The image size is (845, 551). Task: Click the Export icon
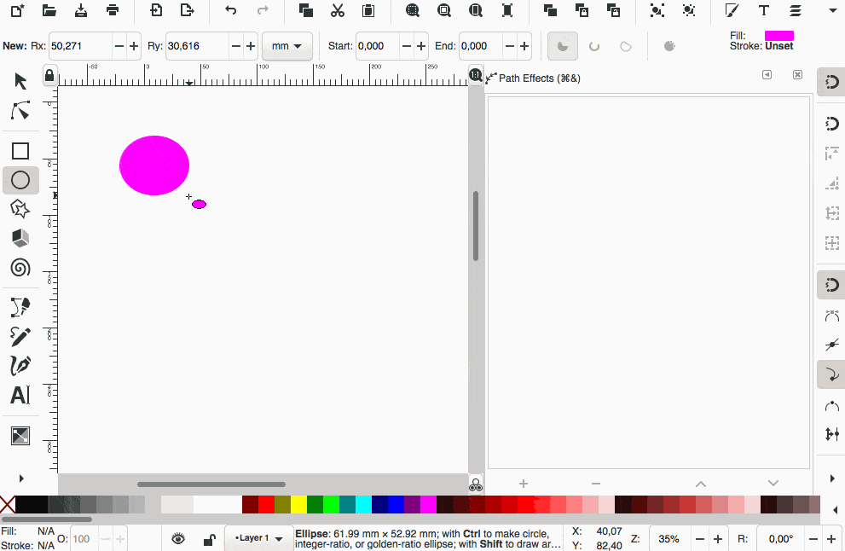tap(187, 10)
